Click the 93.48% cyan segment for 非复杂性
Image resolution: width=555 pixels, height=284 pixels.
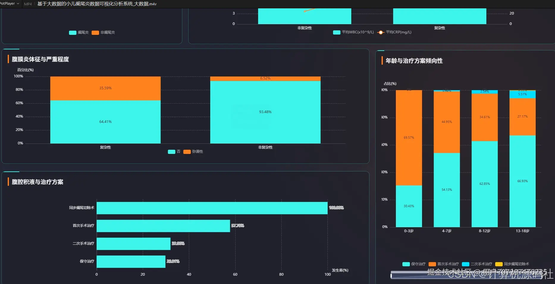(x=265, y=112)
